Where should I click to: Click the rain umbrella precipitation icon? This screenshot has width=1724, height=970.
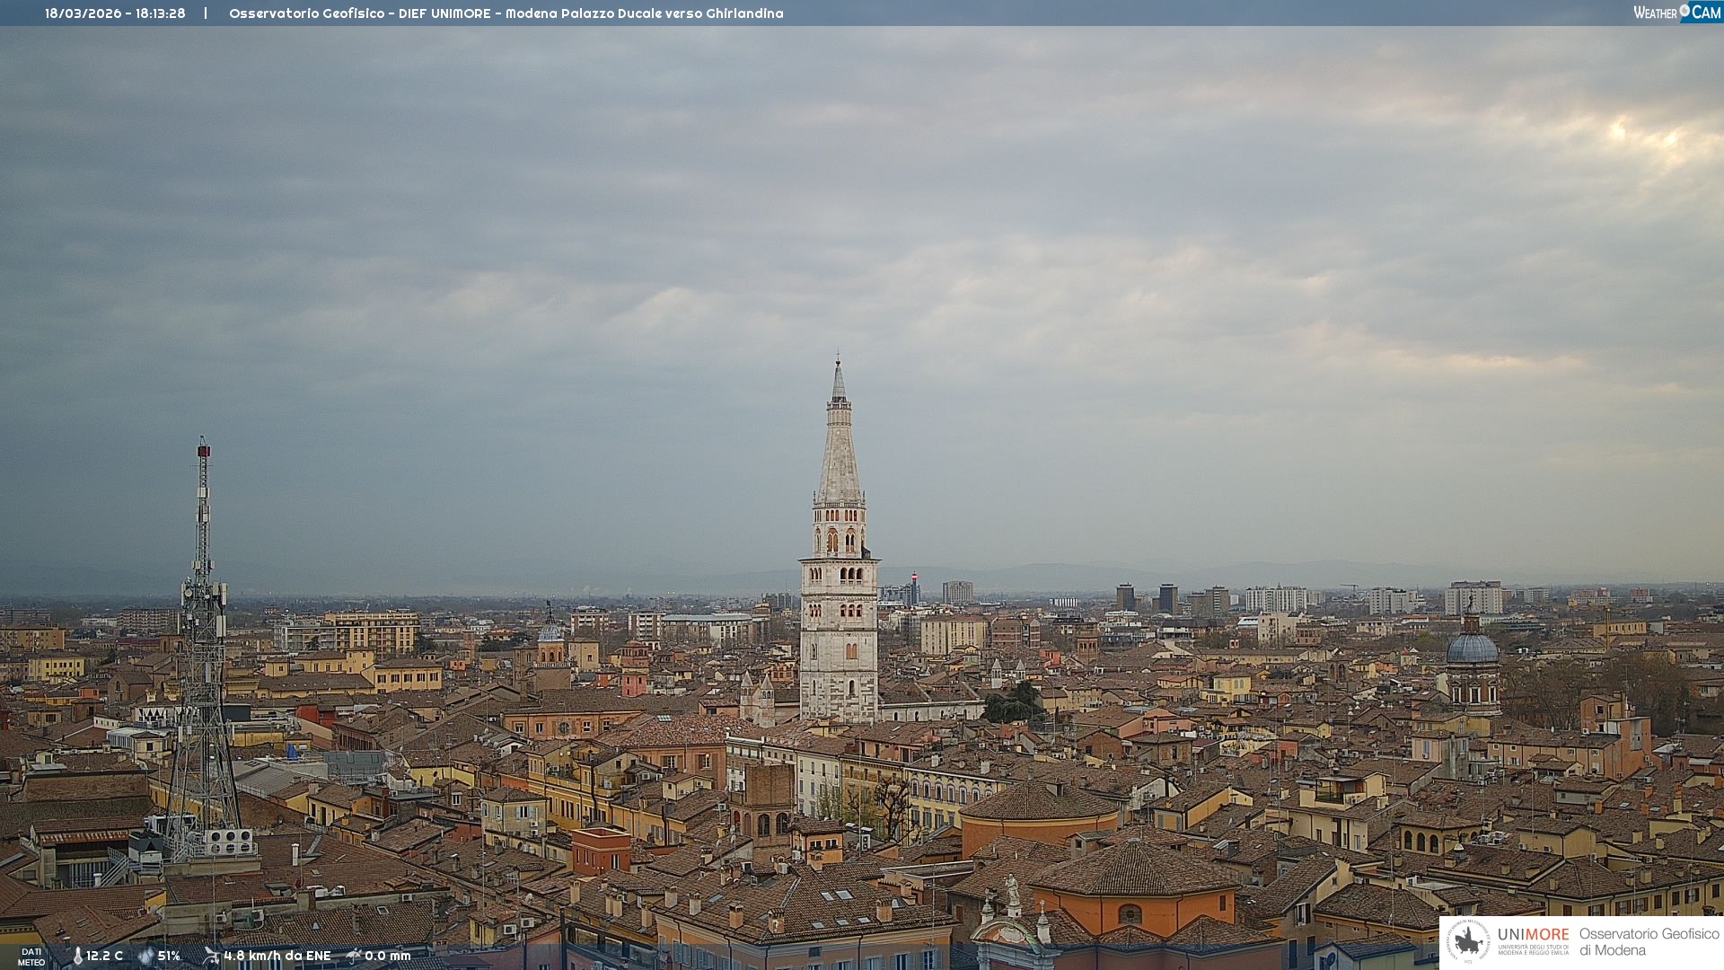pyautogui.click(x=353, y=956)
